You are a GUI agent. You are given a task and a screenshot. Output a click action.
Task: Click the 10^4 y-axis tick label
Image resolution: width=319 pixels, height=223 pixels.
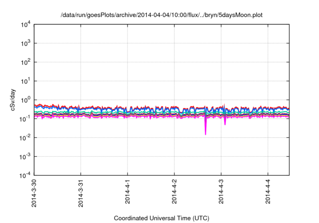(x=26, y=25)
